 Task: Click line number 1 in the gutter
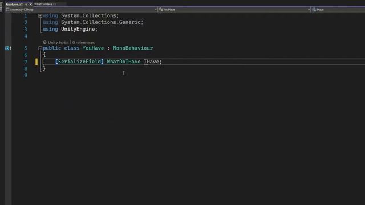(26, 16)
